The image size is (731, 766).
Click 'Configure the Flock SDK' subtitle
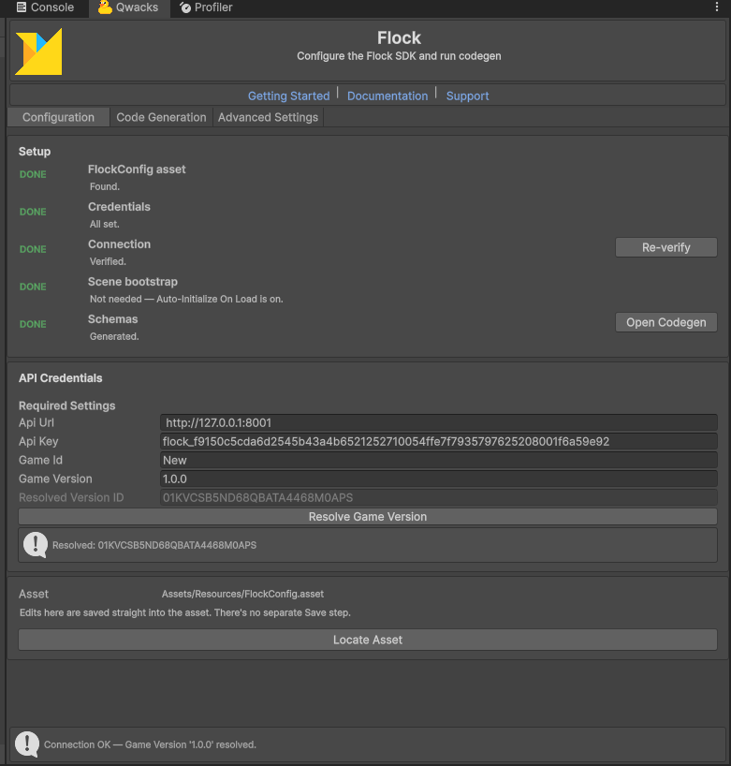(x=399, y=55)
